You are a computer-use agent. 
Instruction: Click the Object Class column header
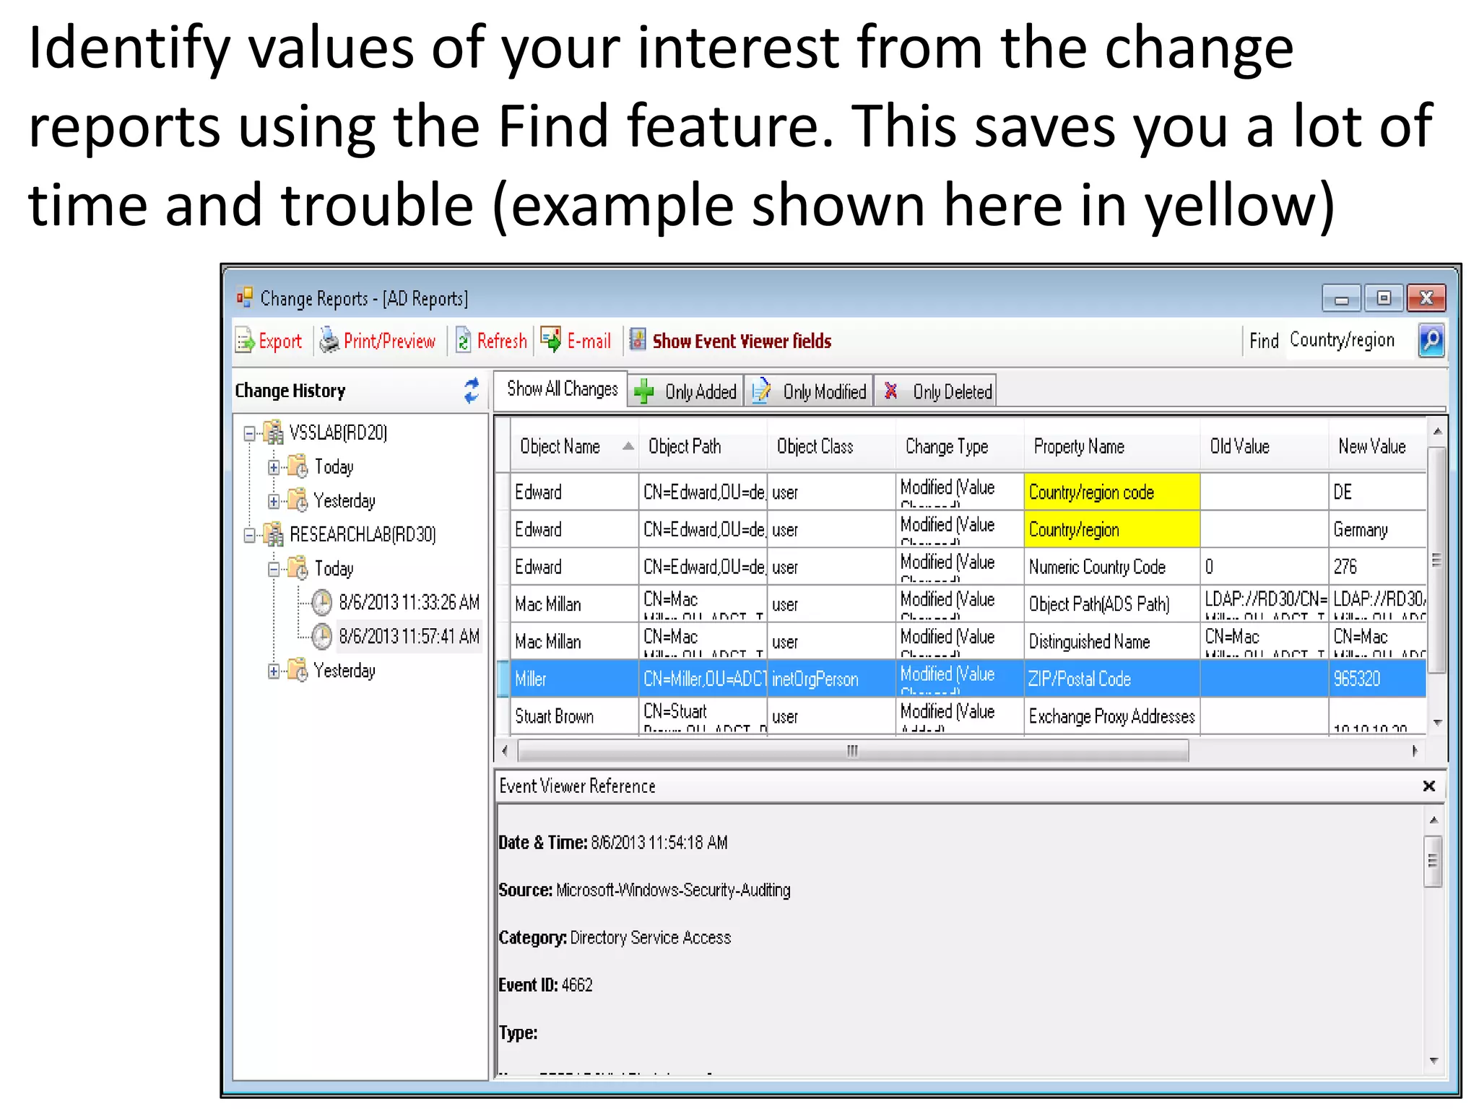point(831,446)
